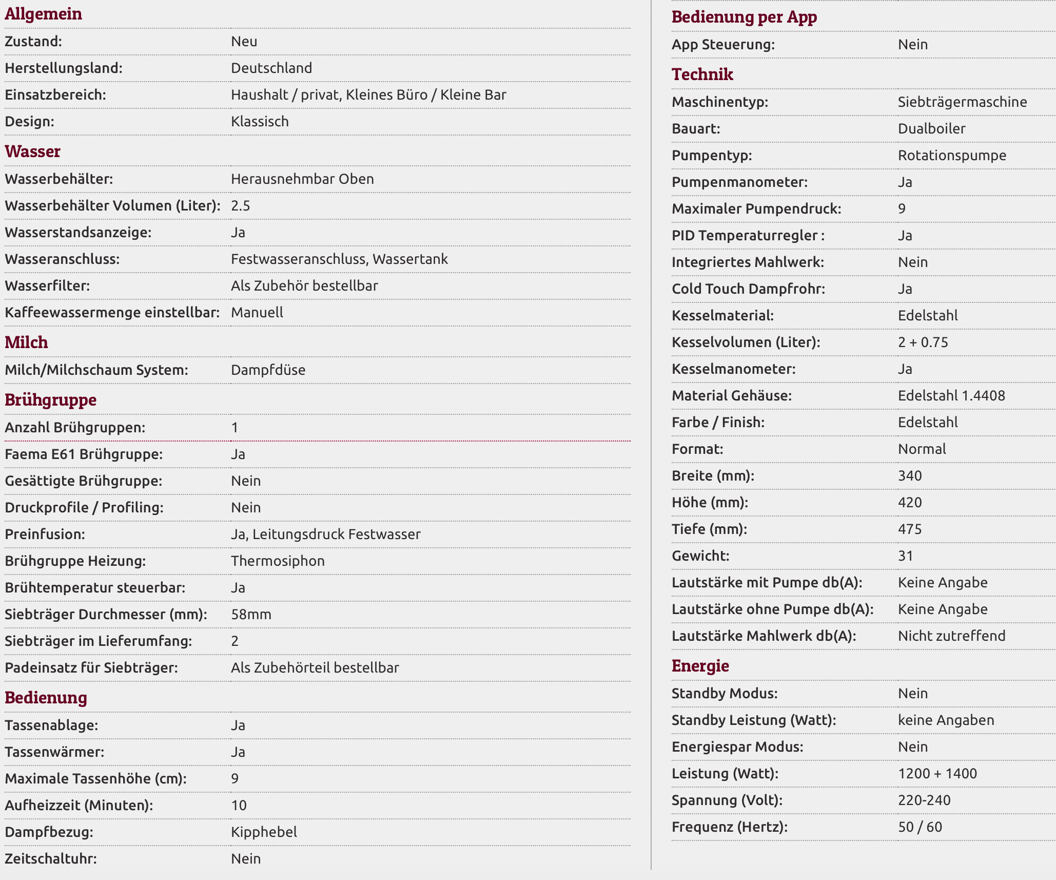The height and width of the screenshot is (880, 1056).
Task: Click the Kesselvolumen (Liter) label
Action: tap(746, 342)
